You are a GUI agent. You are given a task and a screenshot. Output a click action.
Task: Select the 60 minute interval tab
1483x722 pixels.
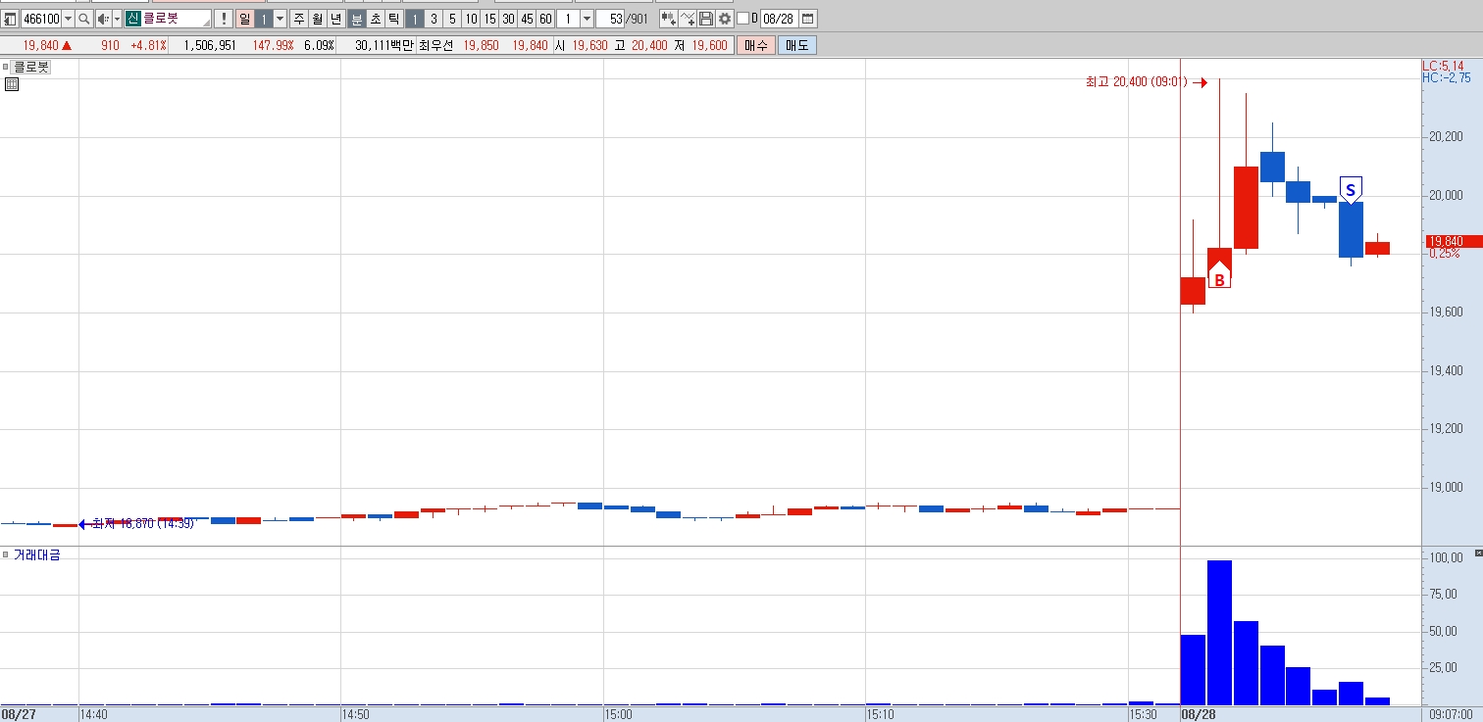[x=545, y=19]
